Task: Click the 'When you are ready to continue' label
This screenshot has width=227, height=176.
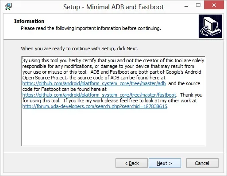Action: [x=80, y=49]
